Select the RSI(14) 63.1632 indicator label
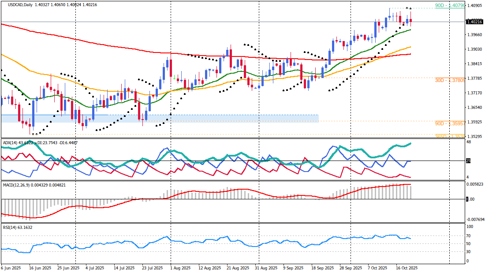The width and height of the screenshot is (485, 273). 18,228
